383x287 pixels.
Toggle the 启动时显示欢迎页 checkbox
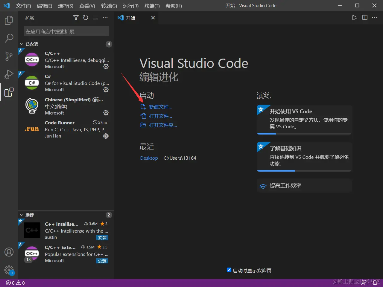(229, 270)
